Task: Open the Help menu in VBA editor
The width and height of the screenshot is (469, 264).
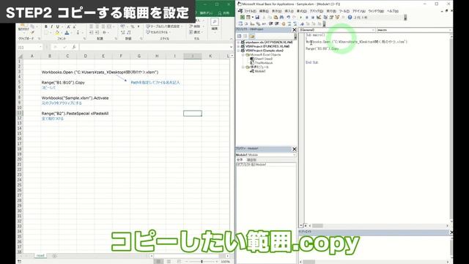Action: point(393,11)
